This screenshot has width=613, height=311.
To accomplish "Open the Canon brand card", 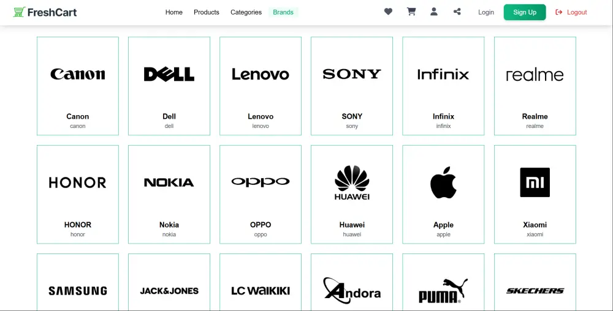I will coord(78,86).
